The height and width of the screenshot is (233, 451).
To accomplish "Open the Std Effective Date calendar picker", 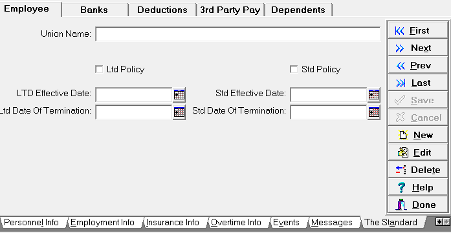I will pos(374,95).
